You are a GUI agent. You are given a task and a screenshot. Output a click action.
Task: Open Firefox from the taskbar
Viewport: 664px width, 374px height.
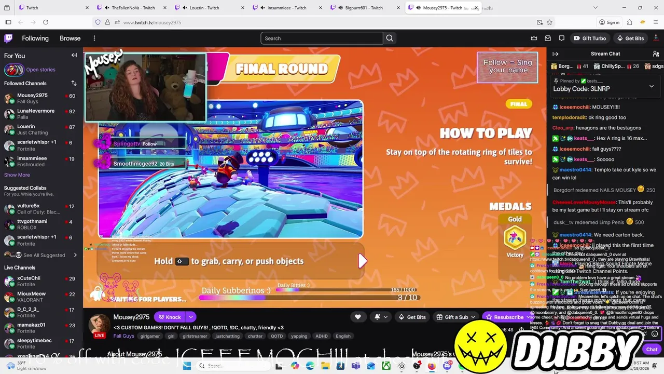pos(432,366)
